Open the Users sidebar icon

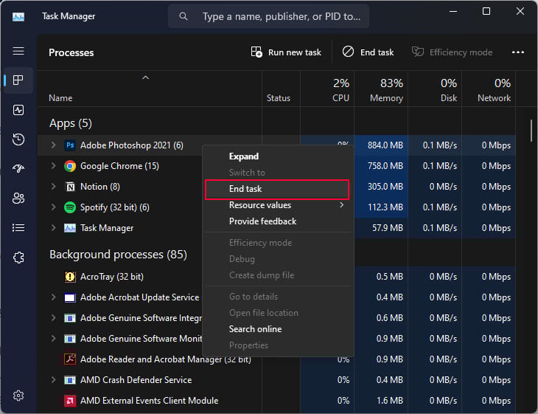[x=18, y=198]
